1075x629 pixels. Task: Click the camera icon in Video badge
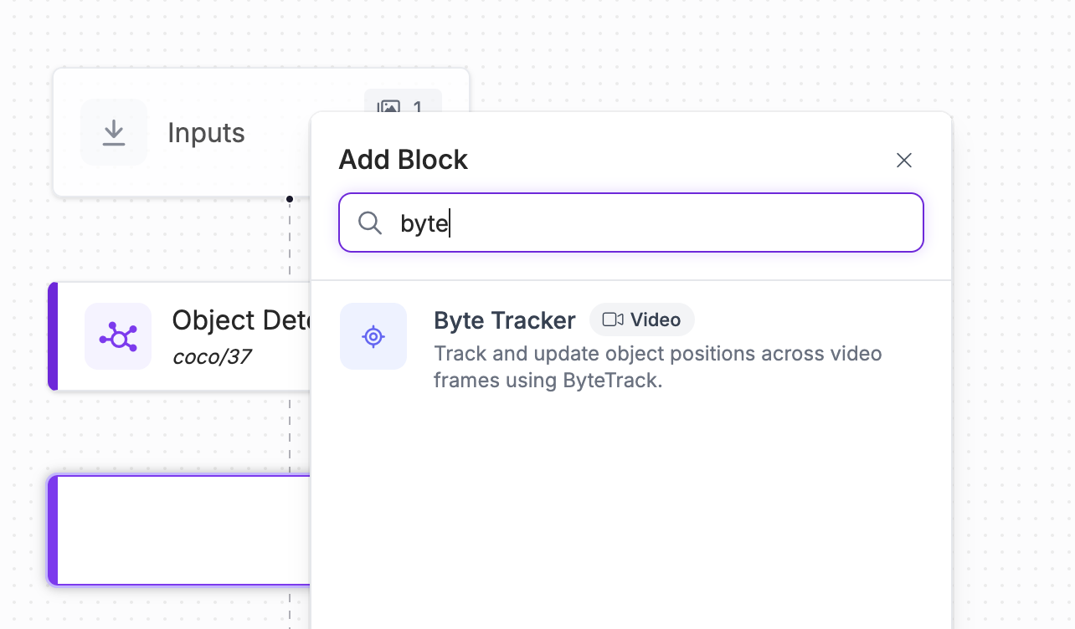tap(613, 320)
